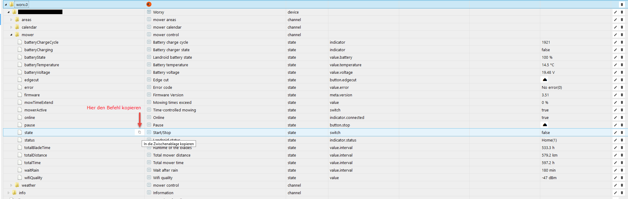Select the batteryChargeCycle tree row
Viewport: 628px width, 199px height.
point(41,42)
